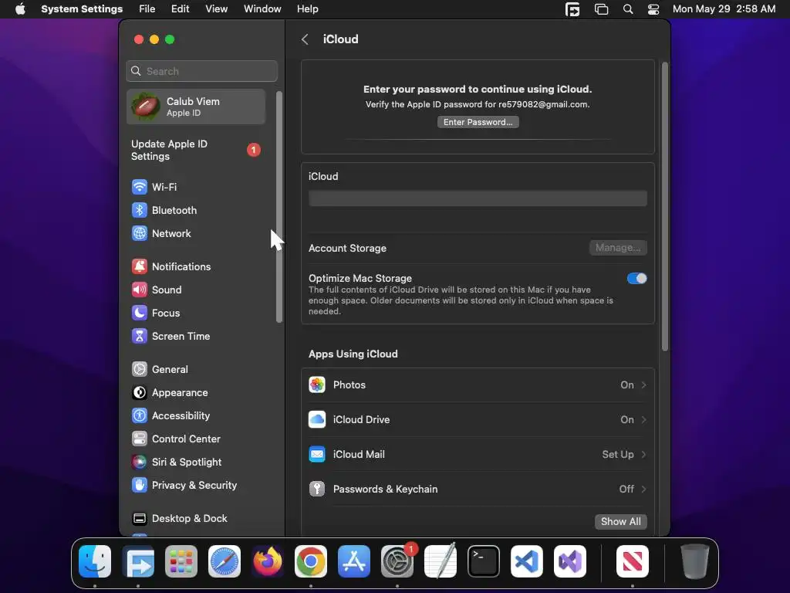Screen dimensions: 790x593
Task: Open iCloud Mail Set Up row
Action: [x=478, y=454]
